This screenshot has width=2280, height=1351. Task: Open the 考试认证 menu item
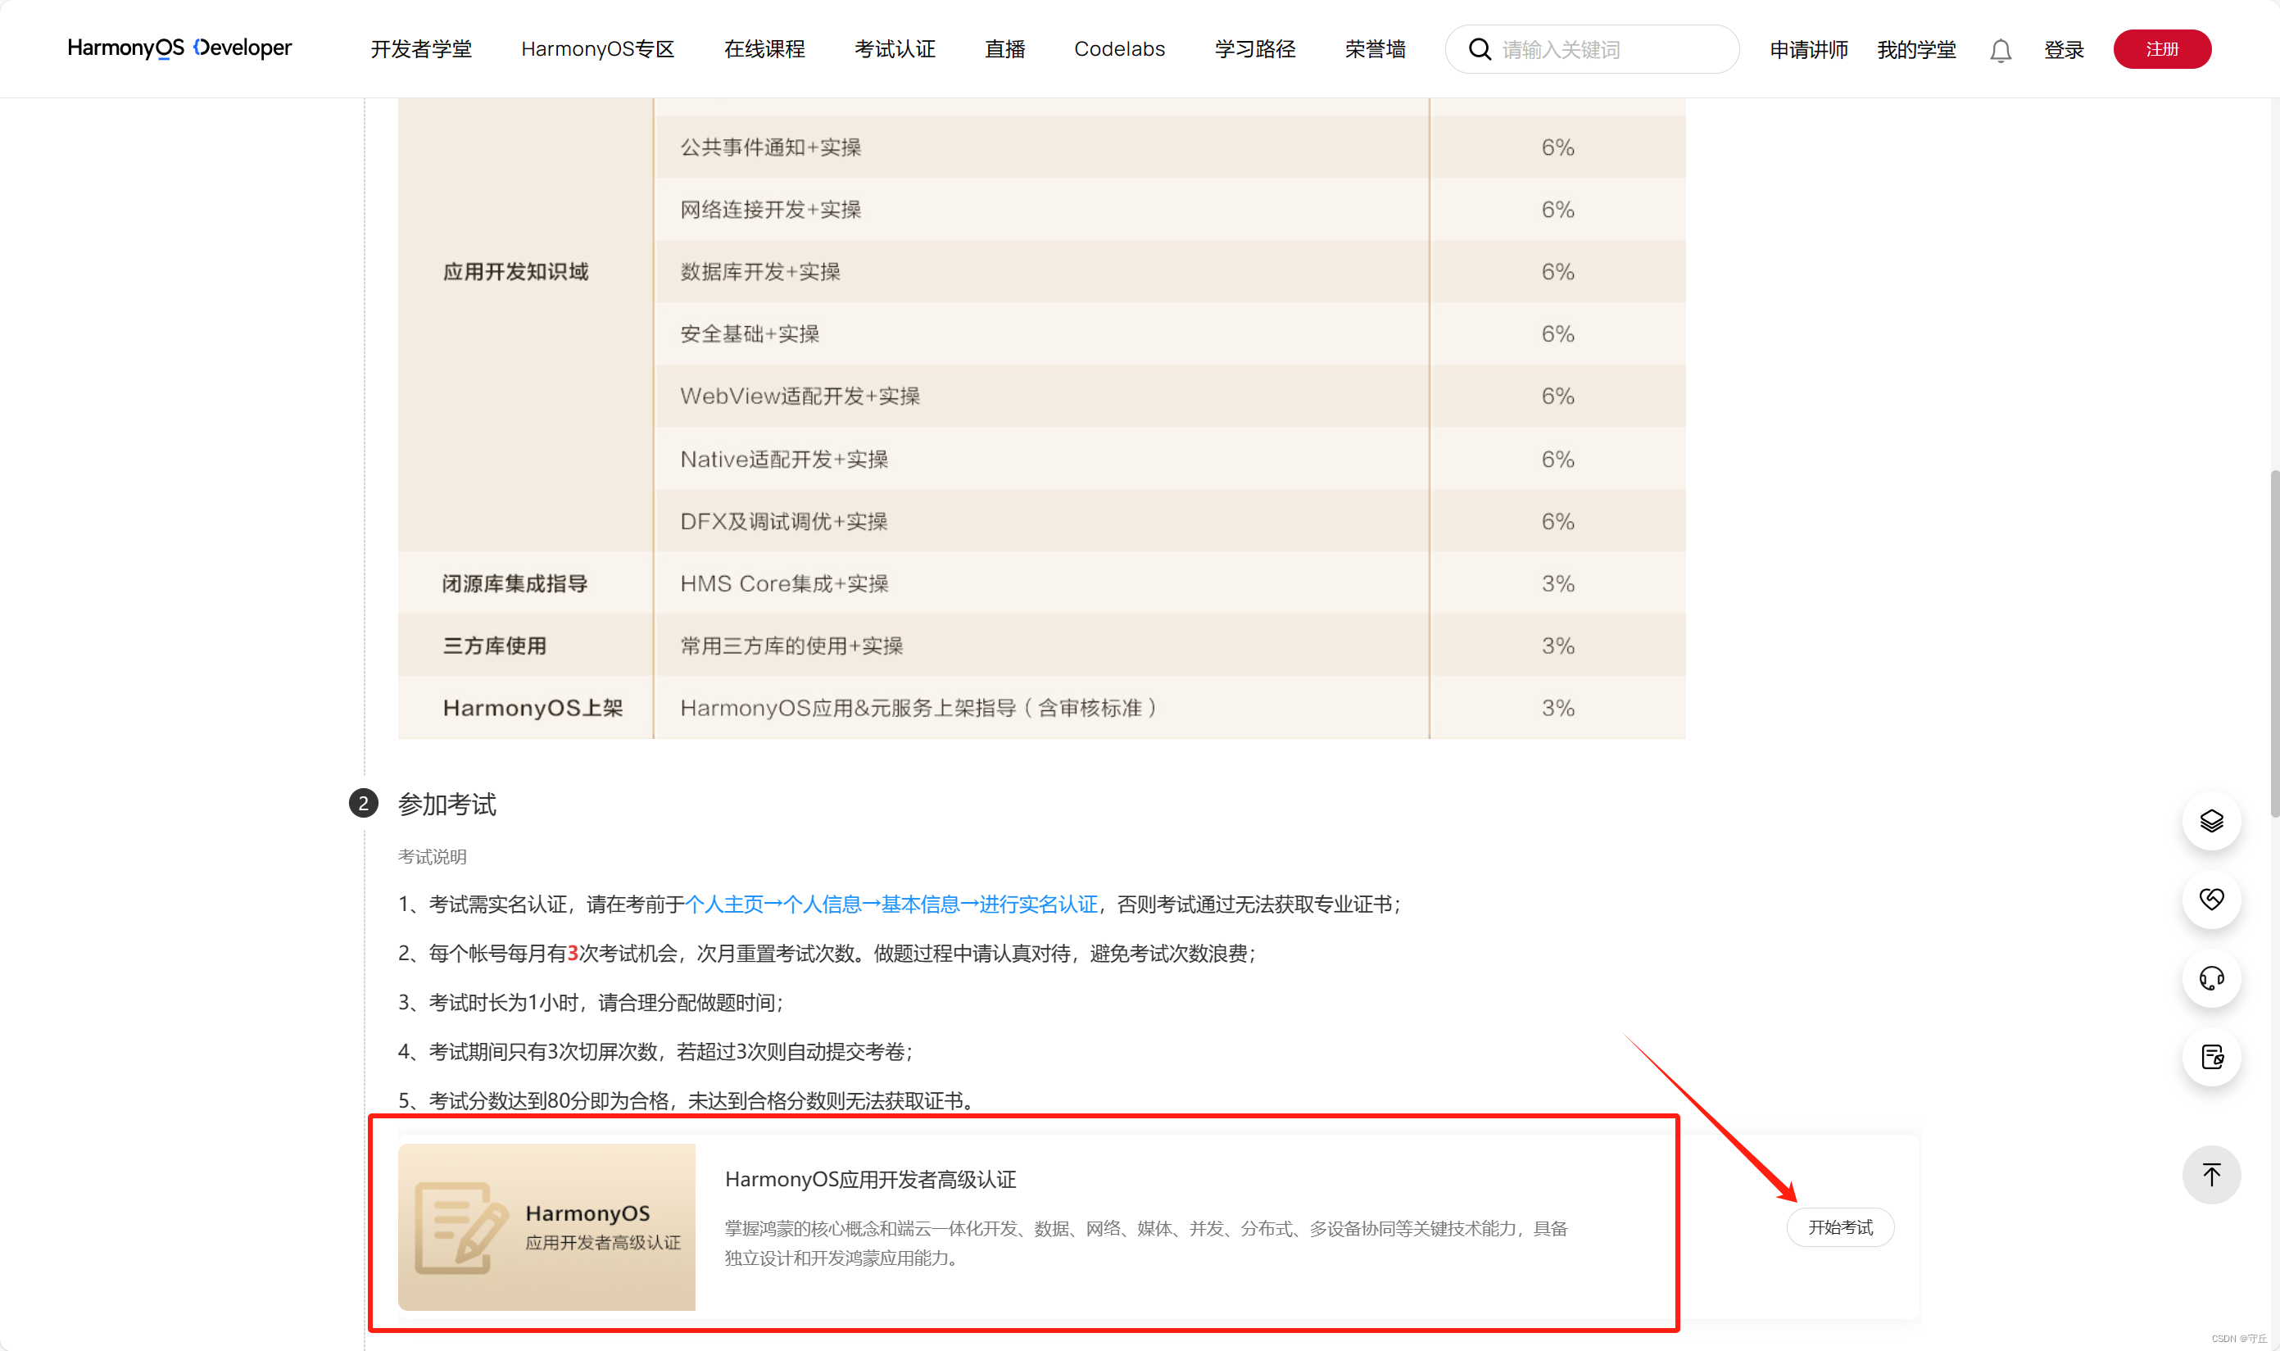click(894, 49)
